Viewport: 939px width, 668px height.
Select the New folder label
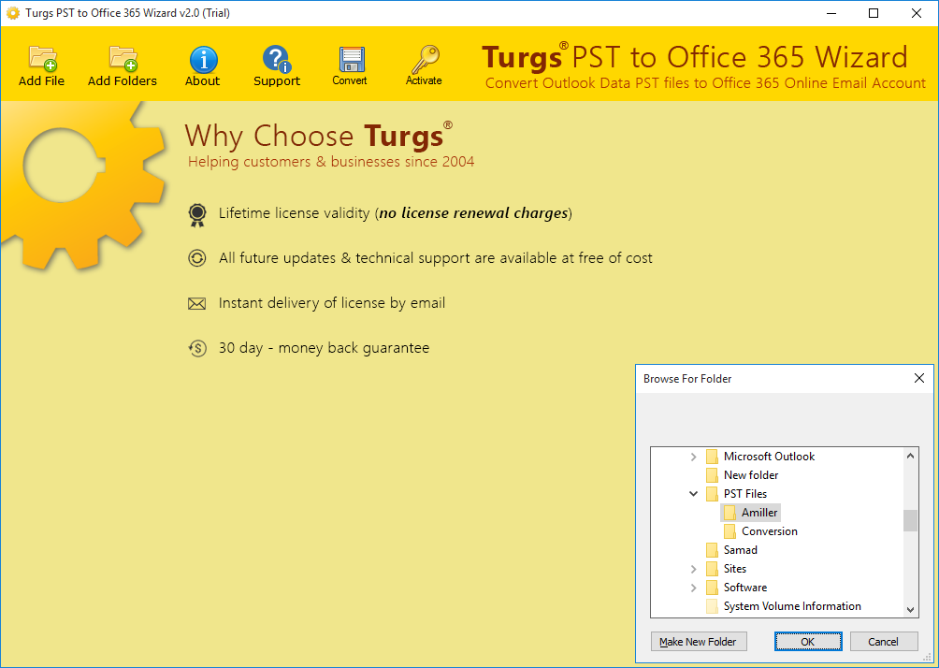[x=751, y=475]
